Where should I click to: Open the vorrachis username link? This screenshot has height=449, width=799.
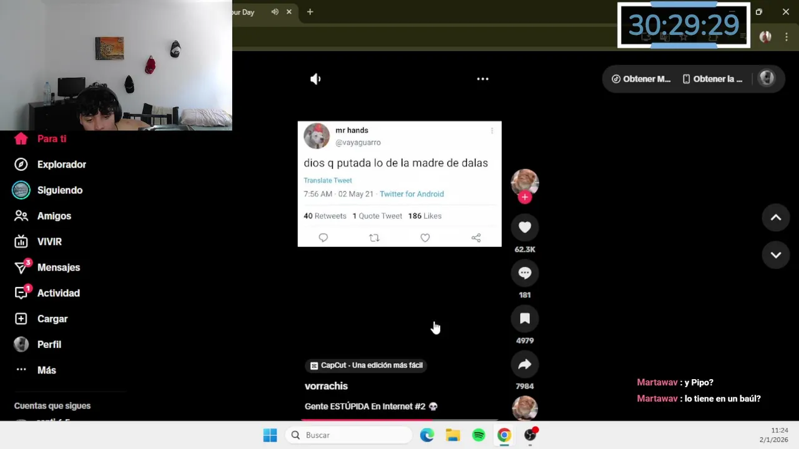pyautogui.click(x=326, y=386)
